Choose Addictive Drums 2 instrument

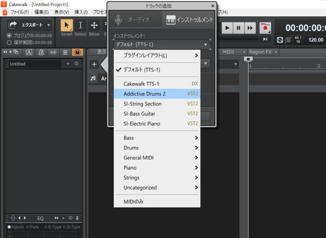point(157,94)
